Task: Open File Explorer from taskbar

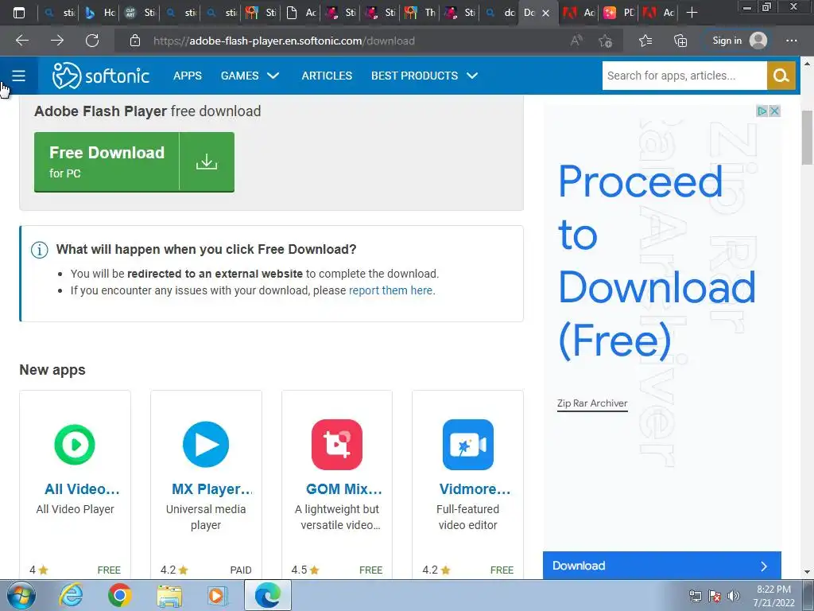Action: tap(169, 596)
